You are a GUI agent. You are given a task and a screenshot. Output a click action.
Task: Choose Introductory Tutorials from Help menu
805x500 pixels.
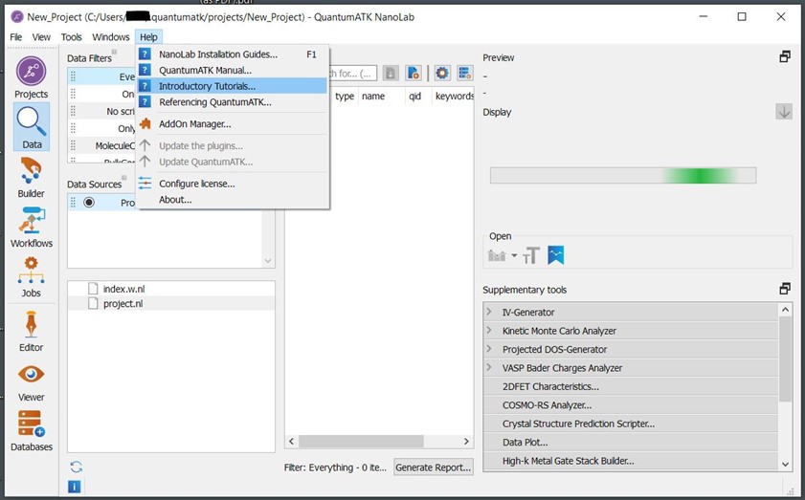[233, 86]
